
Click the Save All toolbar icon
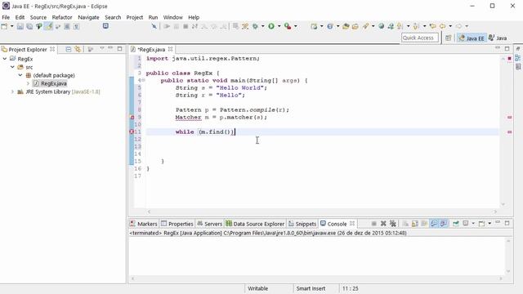(x=29, y=26)
